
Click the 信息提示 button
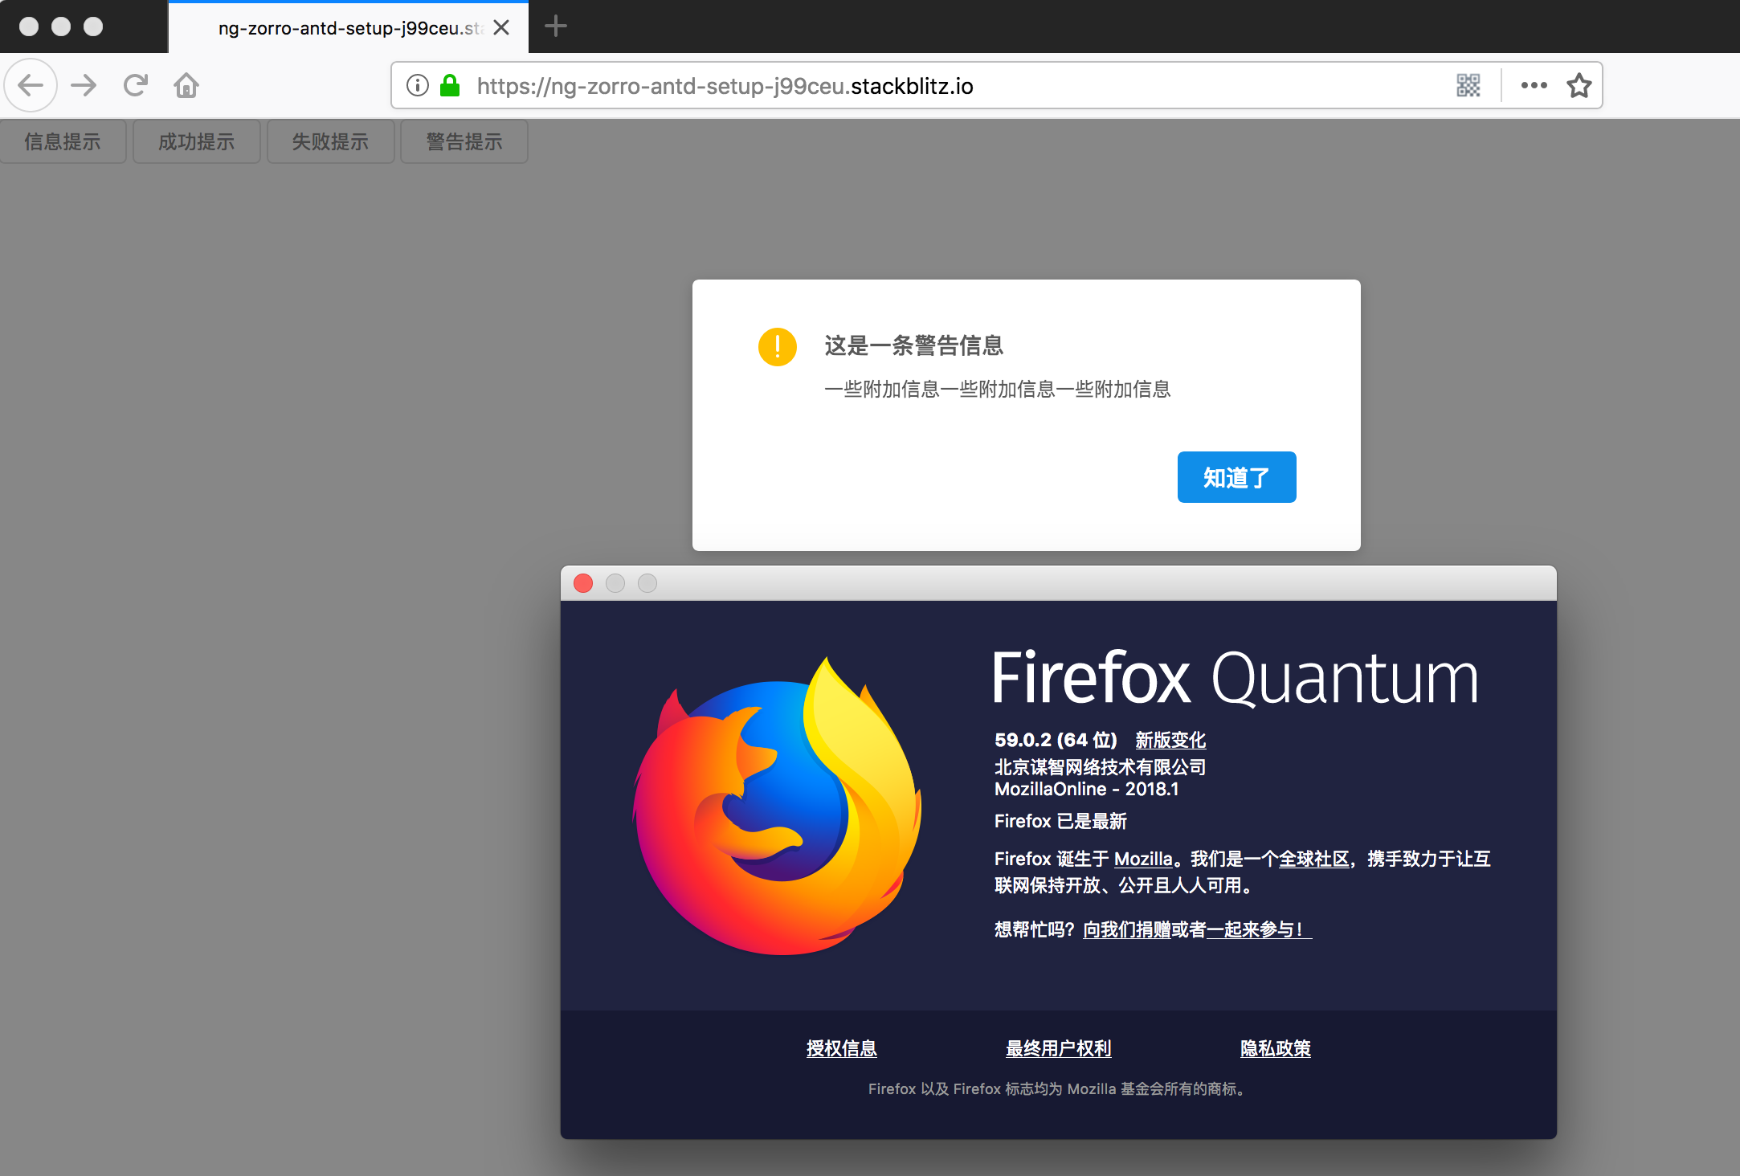63,142
